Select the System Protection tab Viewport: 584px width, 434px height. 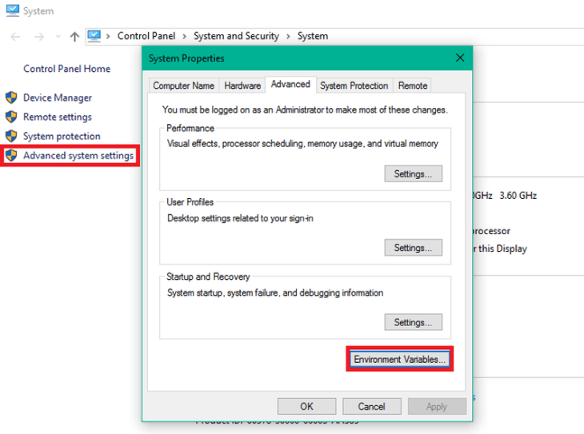pyautogui.click(x=354, y=86)
